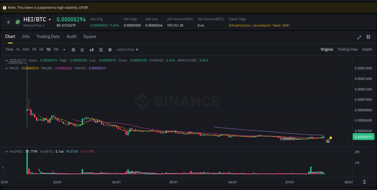Switch to the Trading Data tab
Screen dimensions: 377x190
(48, 36)
